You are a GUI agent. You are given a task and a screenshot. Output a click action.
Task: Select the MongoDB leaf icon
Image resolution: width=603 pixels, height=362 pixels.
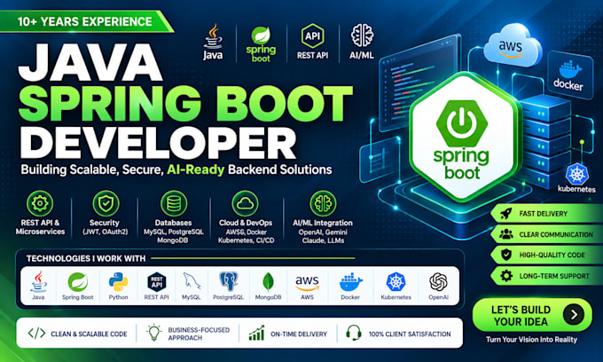[268, 282]
